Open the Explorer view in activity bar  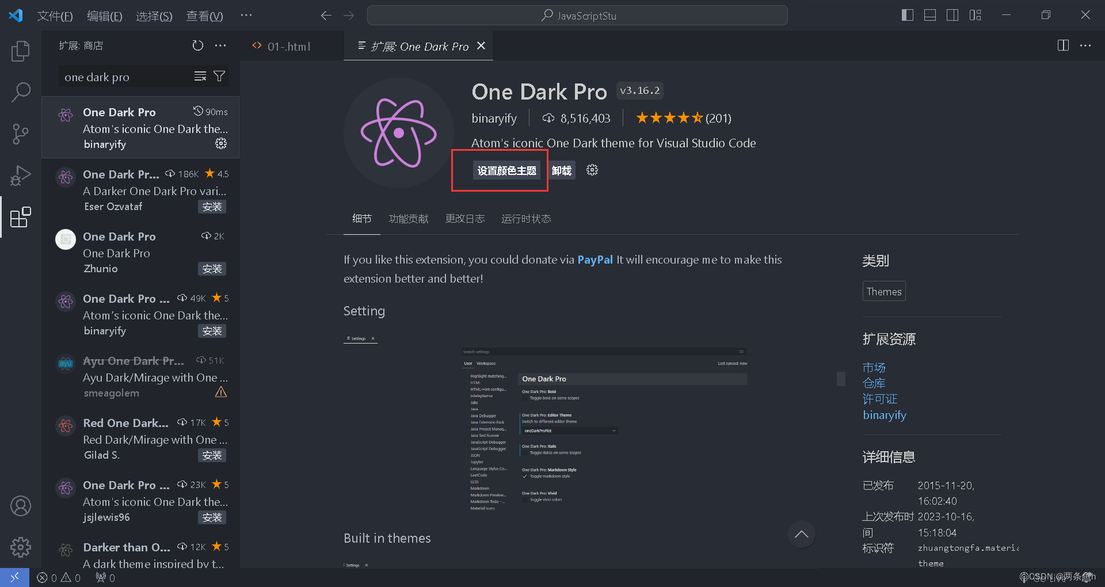[21, 51]
